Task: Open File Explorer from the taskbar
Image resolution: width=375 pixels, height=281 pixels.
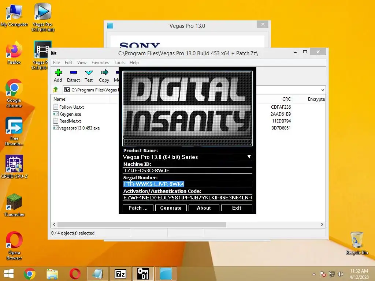Action: click(52, 274)
